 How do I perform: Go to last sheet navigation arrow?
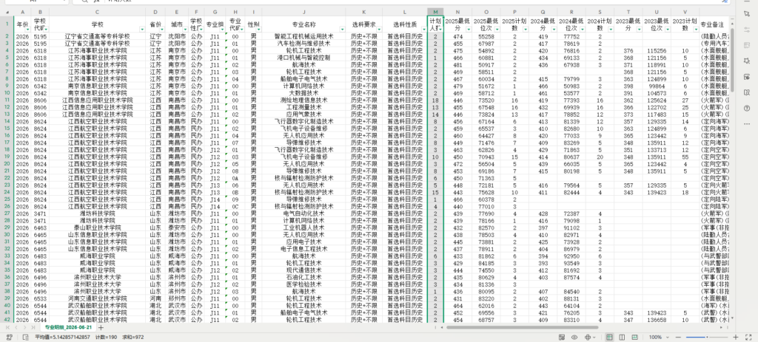(x=32, y=327)
